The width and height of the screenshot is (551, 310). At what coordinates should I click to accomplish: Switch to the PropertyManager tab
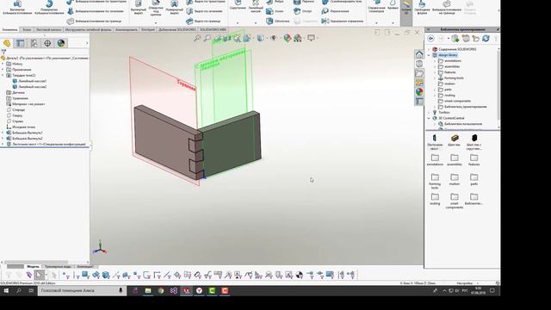click(20, 43)
